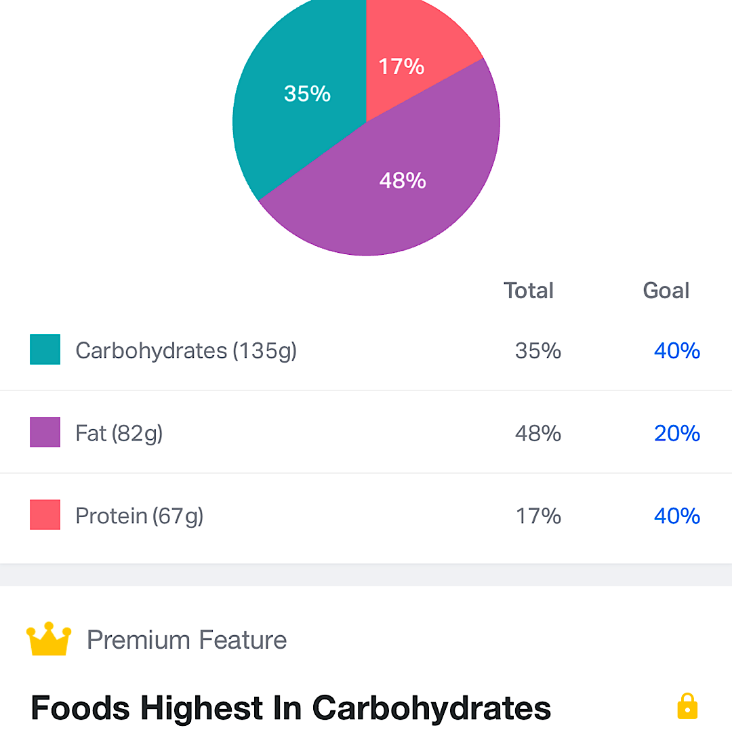Open Foods Highest In Carbohydrates heading

(291, 708)
